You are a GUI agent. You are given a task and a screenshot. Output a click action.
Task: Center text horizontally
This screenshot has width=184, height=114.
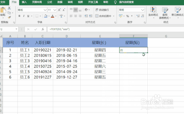pyautogui.click(x=76, y=16)
